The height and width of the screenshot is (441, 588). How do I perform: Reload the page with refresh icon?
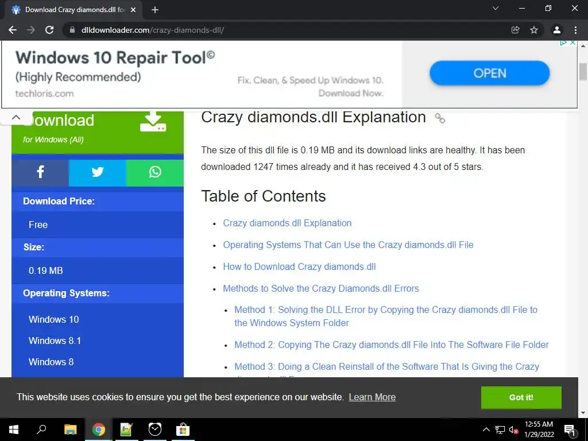click(x=49, y=30)
